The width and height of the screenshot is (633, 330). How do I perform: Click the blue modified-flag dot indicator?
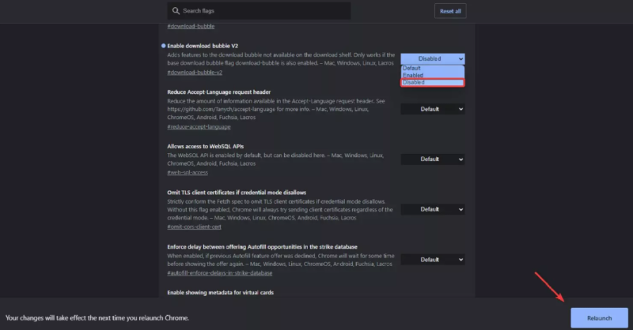tap(162, 47)
